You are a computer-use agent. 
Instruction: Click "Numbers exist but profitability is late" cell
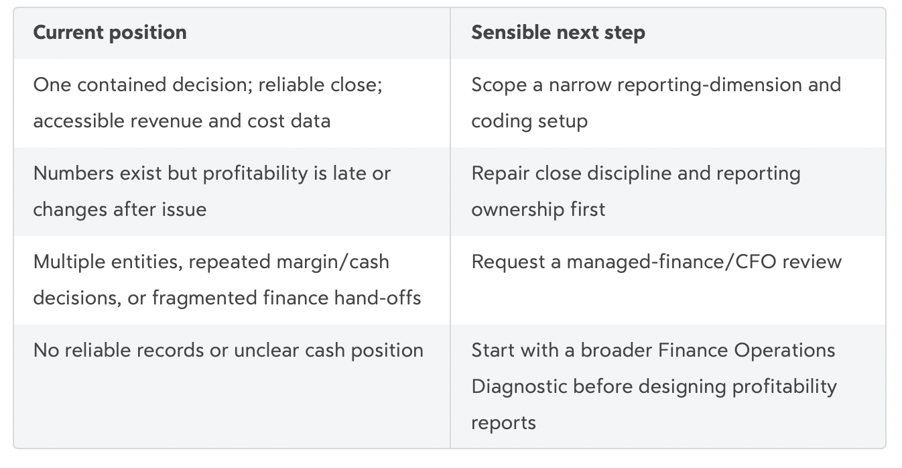[x=232, y=192]
